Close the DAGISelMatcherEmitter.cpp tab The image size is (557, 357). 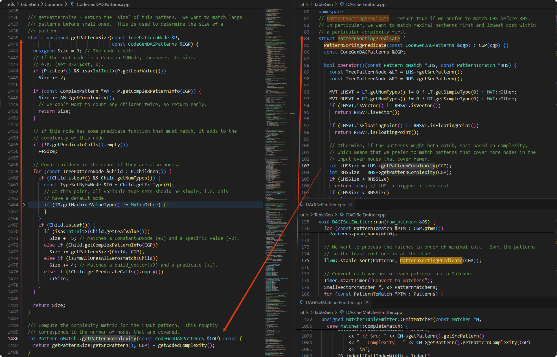click(x=367, y=302)
